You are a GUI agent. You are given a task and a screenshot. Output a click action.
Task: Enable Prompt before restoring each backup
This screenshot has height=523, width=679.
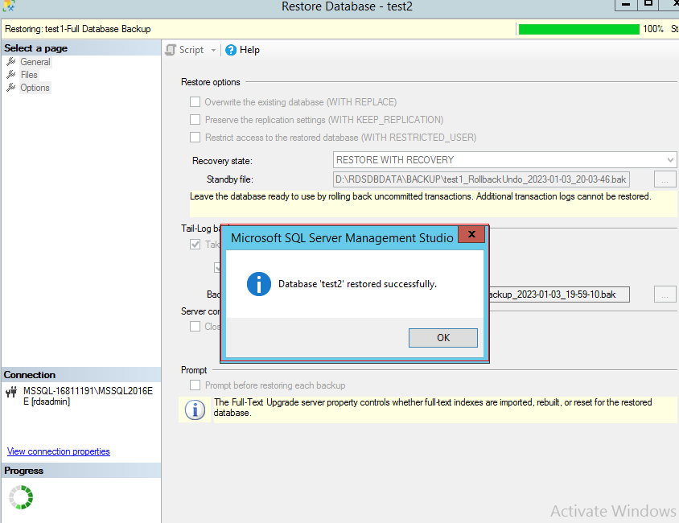pyautogui.click(x=195, y=385)
